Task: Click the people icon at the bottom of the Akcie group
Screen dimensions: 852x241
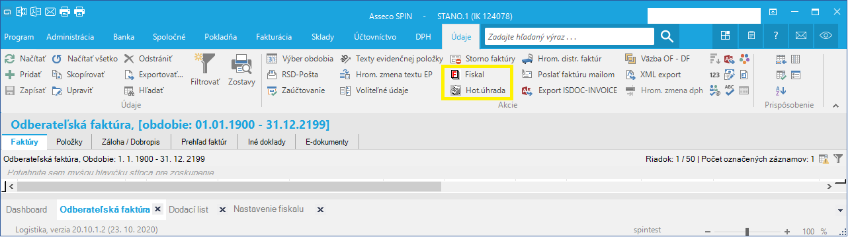Action: point(714,90)
